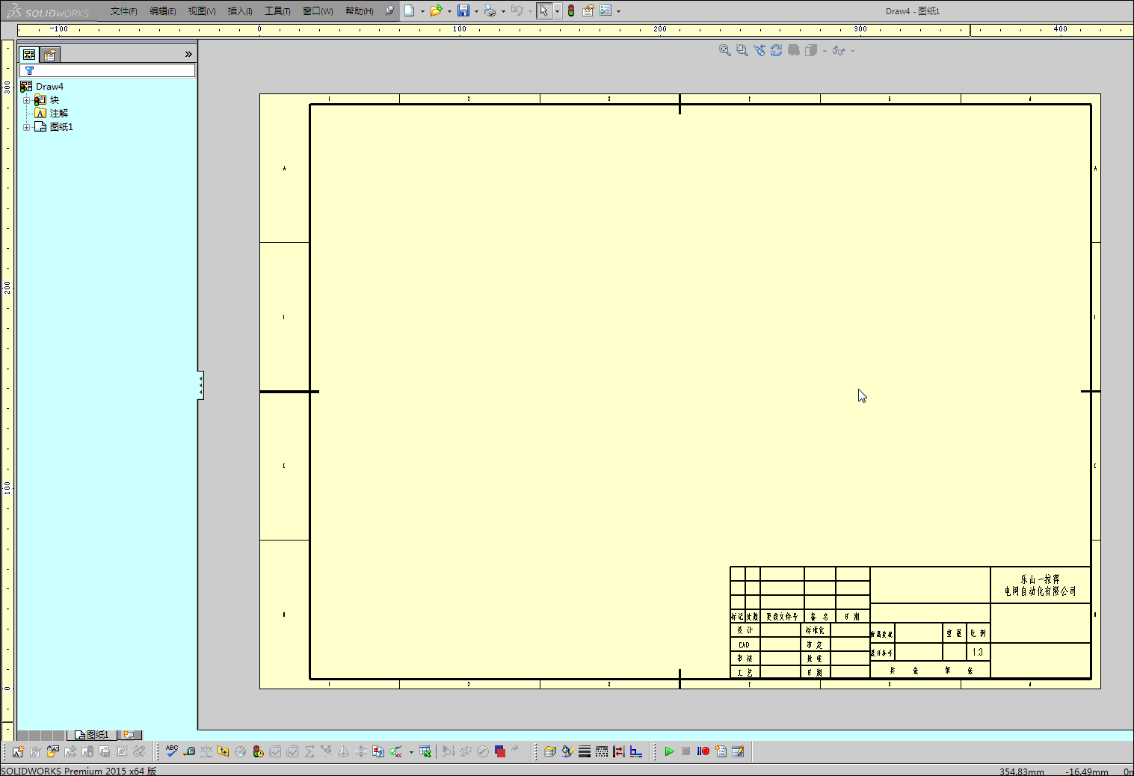Image resolution: width=1134 pixels, height=776 pixels.
Task: Click the 1:3 scale value in the title block
Action: 978,652
